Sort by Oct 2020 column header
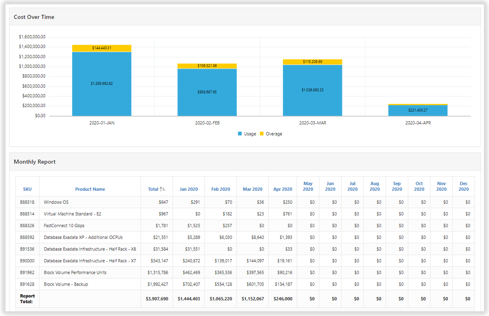 coord(419,186)
